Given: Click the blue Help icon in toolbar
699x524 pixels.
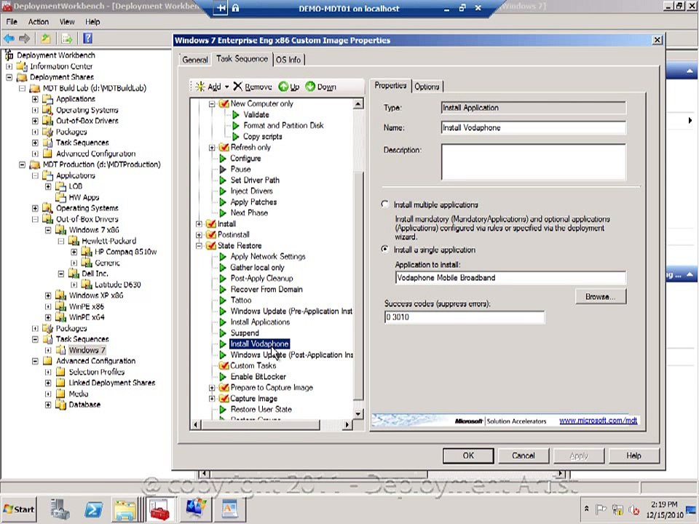Looking at the screenshot, I should coord(88,39).
